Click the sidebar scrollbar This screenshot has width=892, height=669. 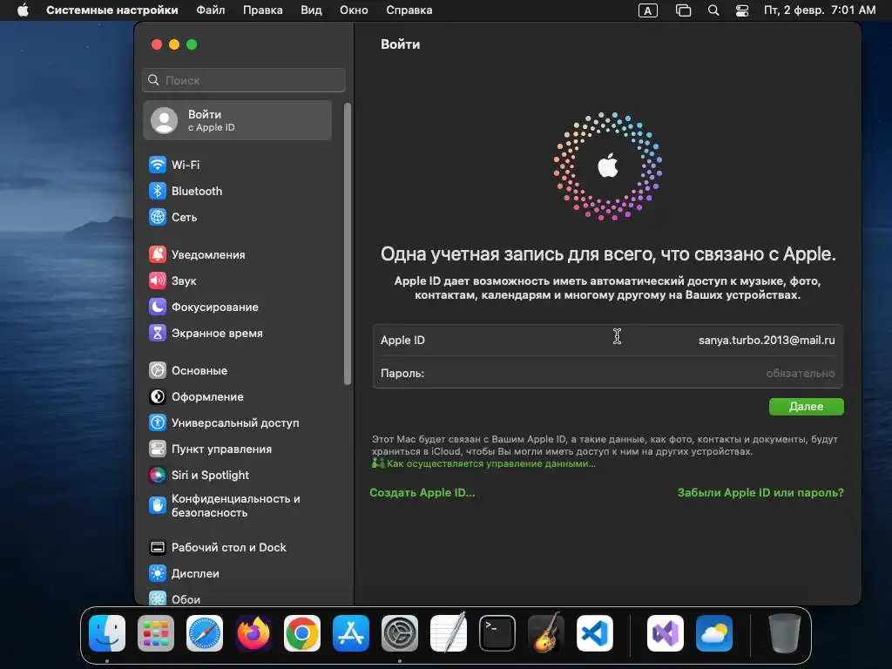click(x=347, y=244)
